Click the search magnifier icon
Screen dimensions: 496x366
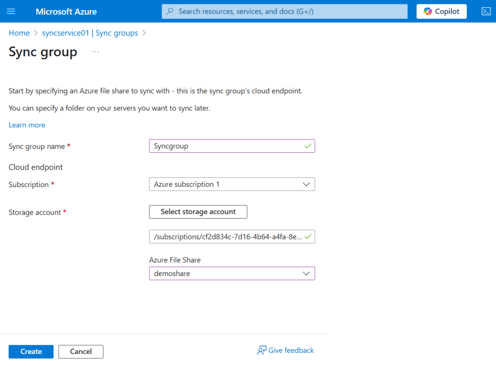[170, 12]
